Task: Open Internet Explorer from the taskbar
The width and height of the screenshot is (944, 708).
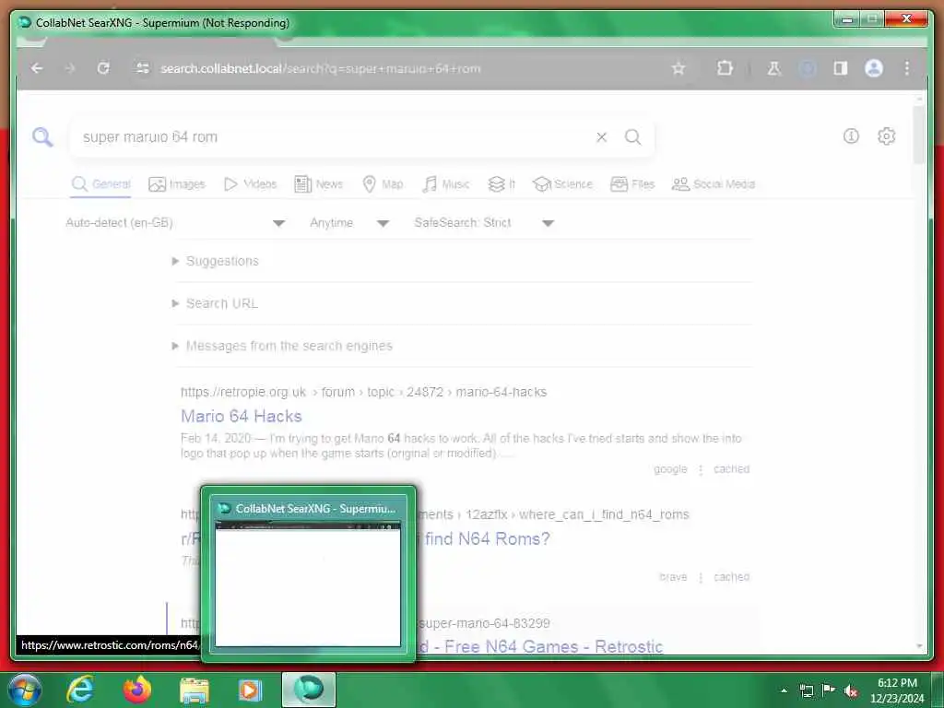Action: (81, 690)
